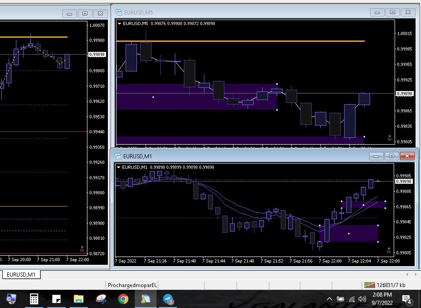The width and height of the screenshot is (421, 308).
Task: Open the notification center showing 4 alerts
Action: [x=406, y=299]
